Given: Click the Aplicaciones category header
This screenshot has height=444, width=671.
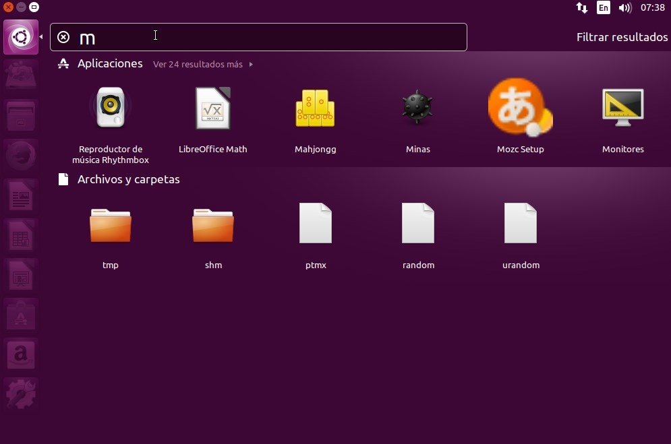Looking at the screenshot, I should 110,63.
